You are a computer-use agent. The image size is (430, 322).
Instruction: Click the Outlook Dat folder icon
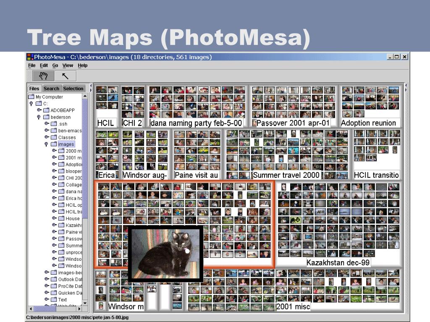(54, 279)
